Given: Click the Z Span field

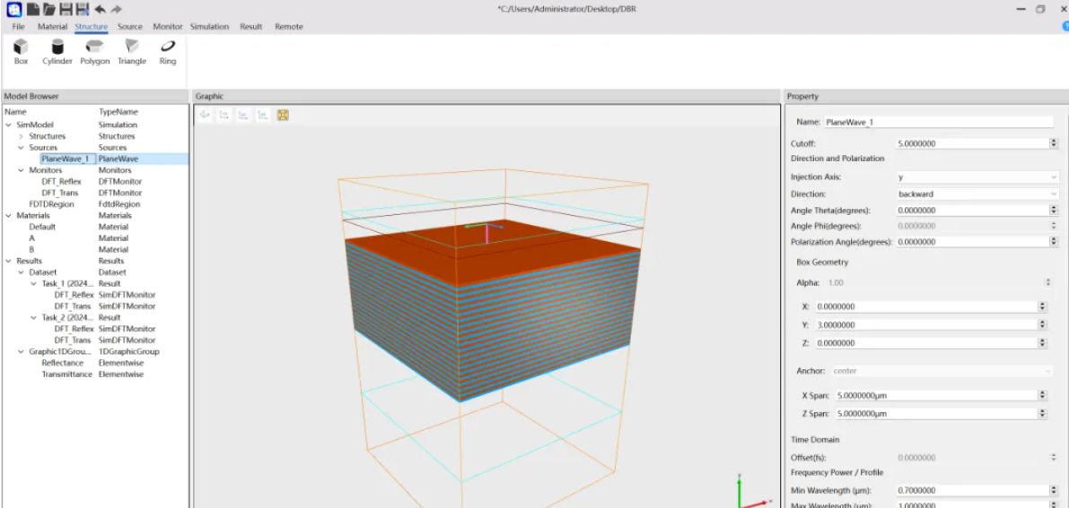Looking at the screenshot, I should click(x=936, y=413).
